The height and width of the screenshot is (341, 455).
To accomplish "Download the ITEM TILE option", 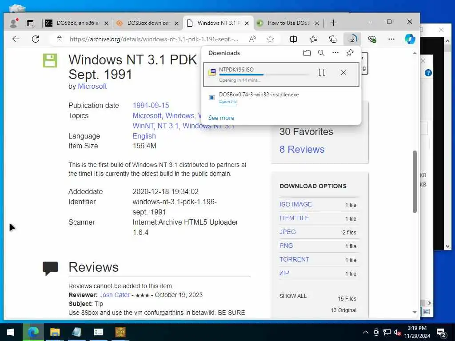I will [x=294, y=218].
